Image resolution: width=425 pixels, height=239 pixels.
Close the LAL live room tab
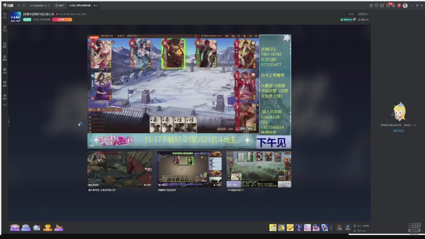coord(97,5)
